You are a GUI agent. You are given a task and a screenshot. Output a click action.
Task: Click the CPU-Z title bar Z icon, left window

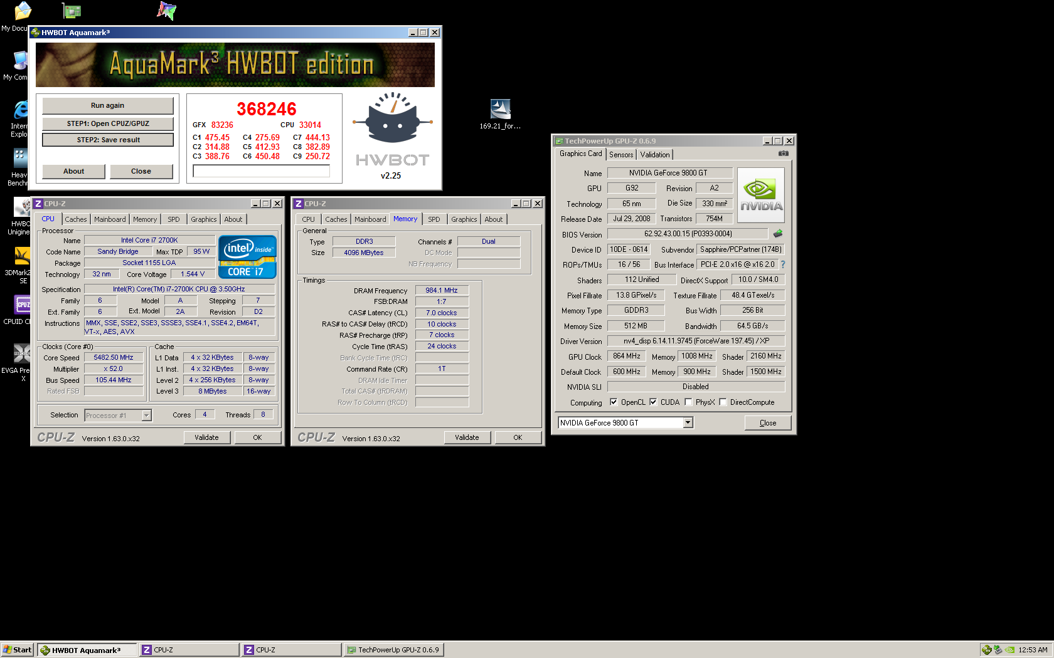click(x=38, y=204)
